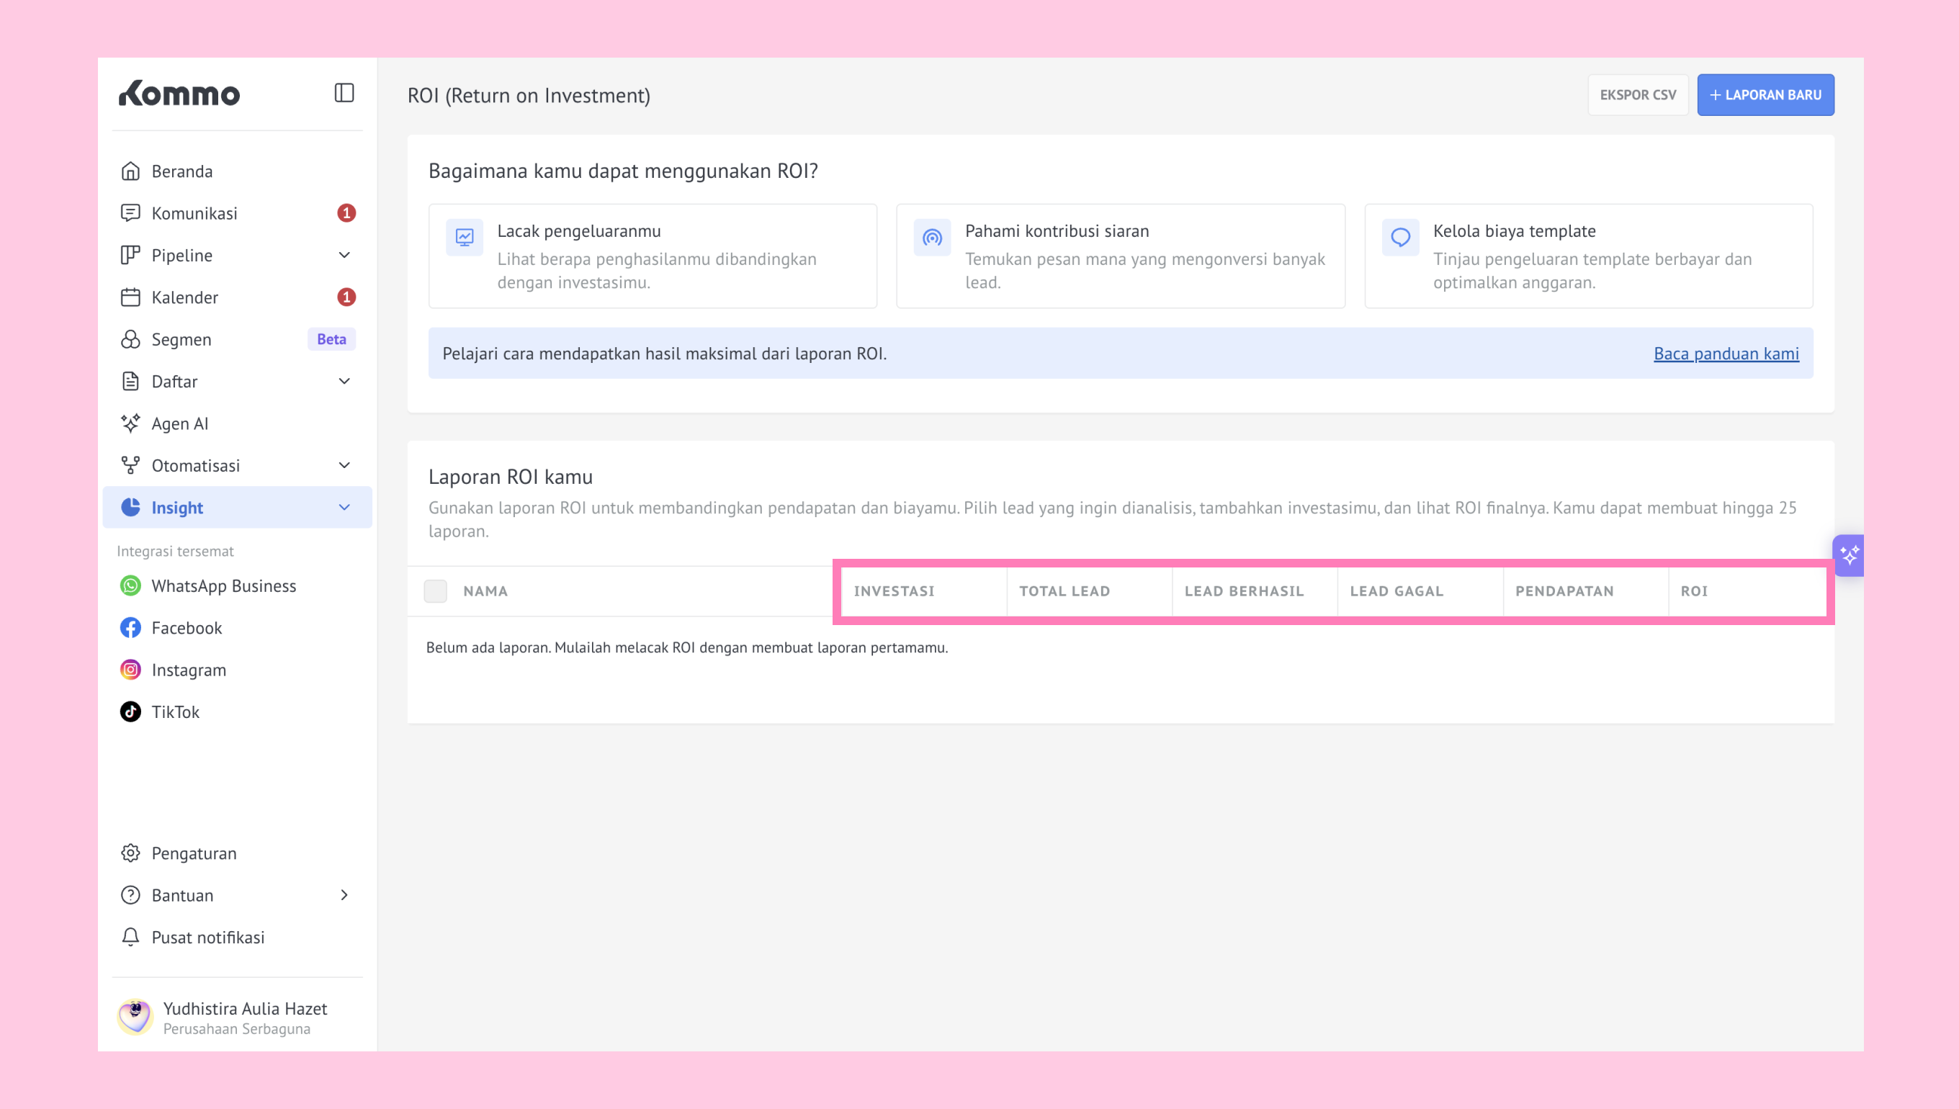Viewport: 1959px width, 1109px height.
Task: Select Segmen in the sidebar
Action: (x=238, y=339)
